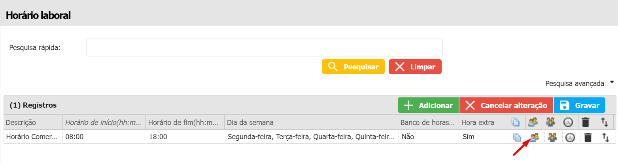Click the sort arrows icon in the header
This screenshot has height=164, width=618.
[605, 122]
